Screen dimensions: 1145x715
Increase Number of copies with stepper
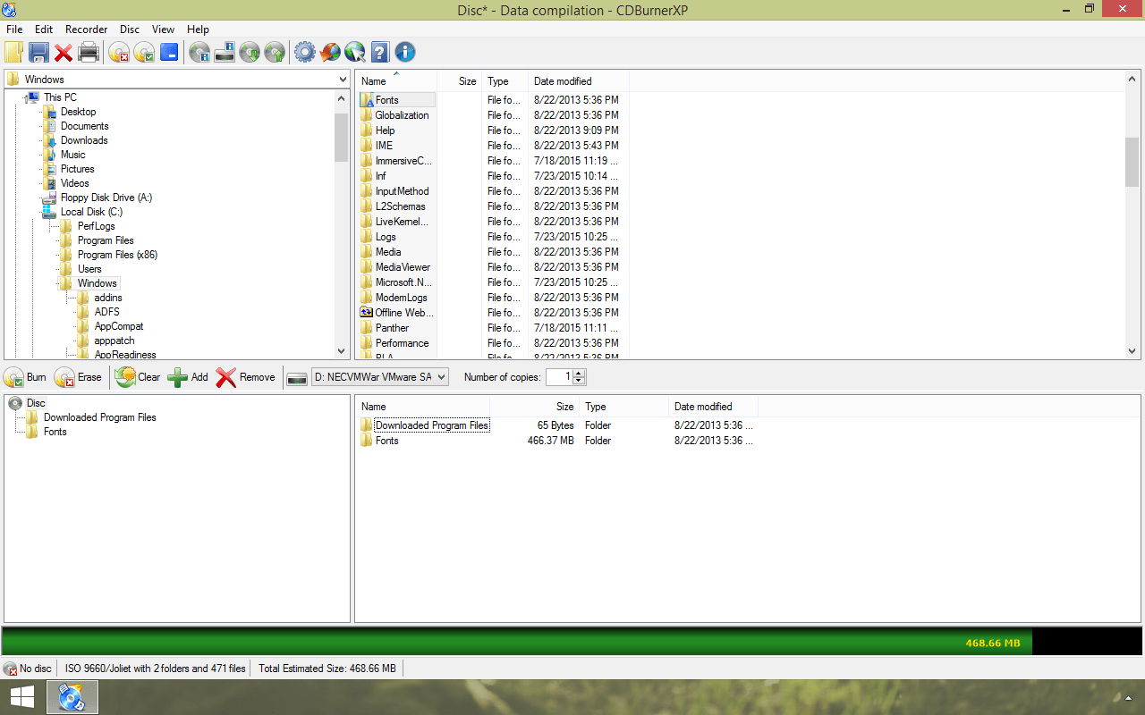[578, 373]
